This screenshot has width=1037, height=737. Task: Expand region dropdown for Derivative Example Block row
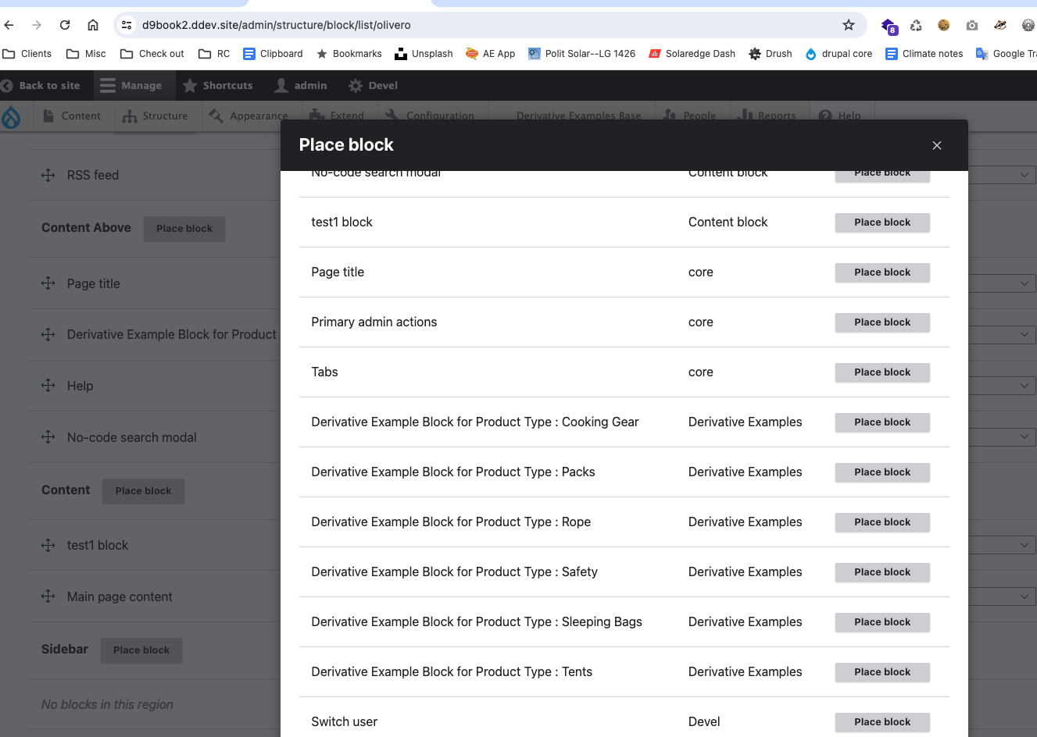tap(1024, 334)
